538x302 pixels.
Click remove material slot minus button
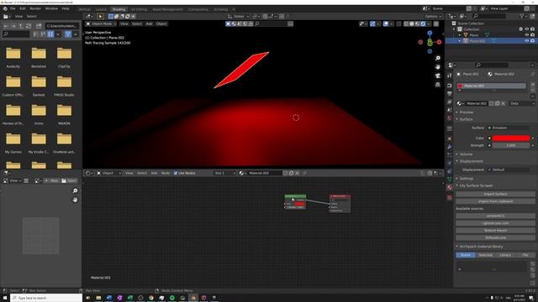532,90
